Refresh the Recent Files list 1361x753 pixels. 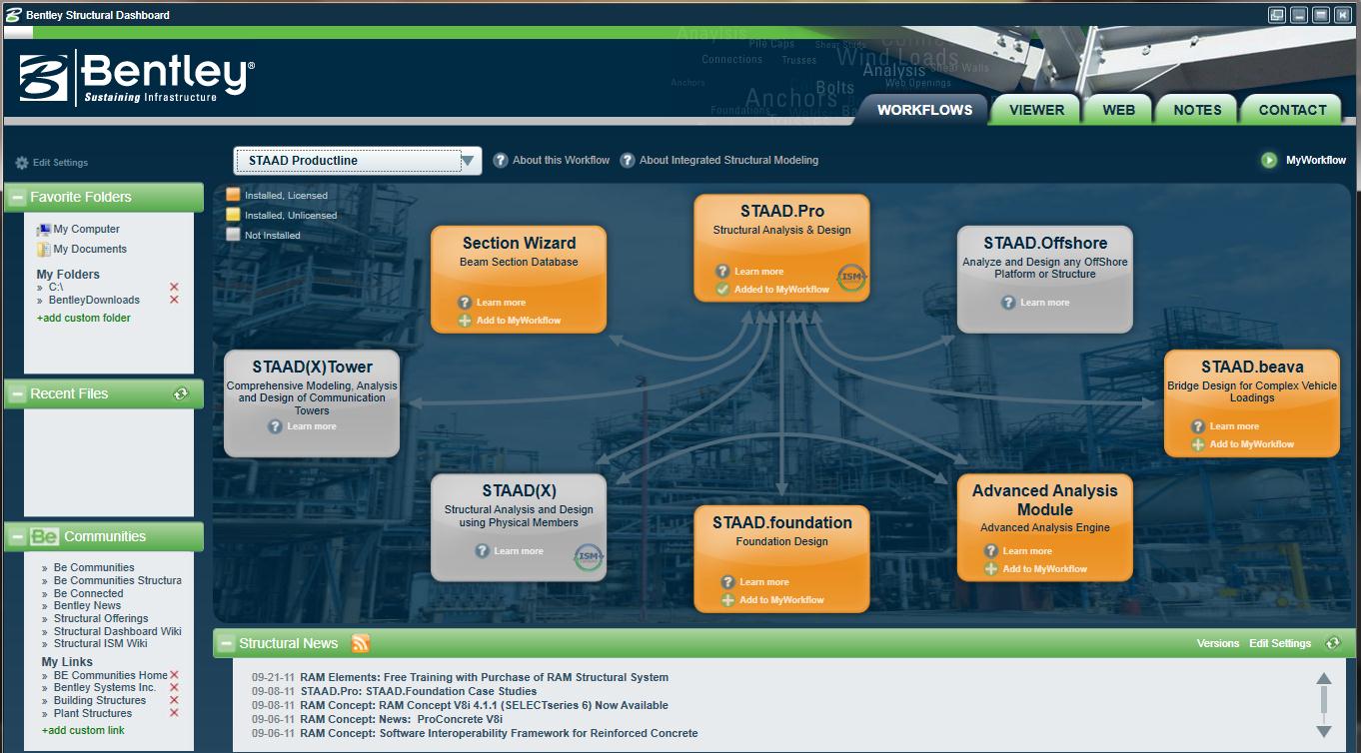tap(181, 393)
